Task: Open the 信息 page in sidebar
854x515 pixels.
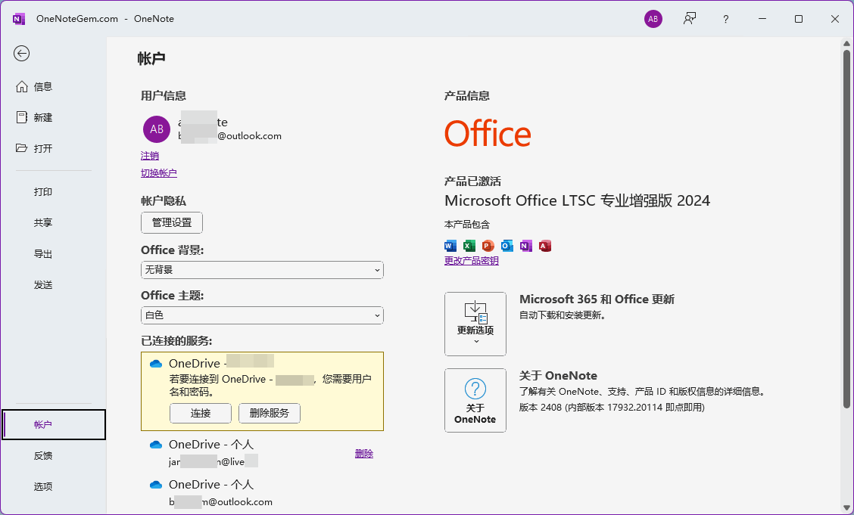Action: [53, 86]
